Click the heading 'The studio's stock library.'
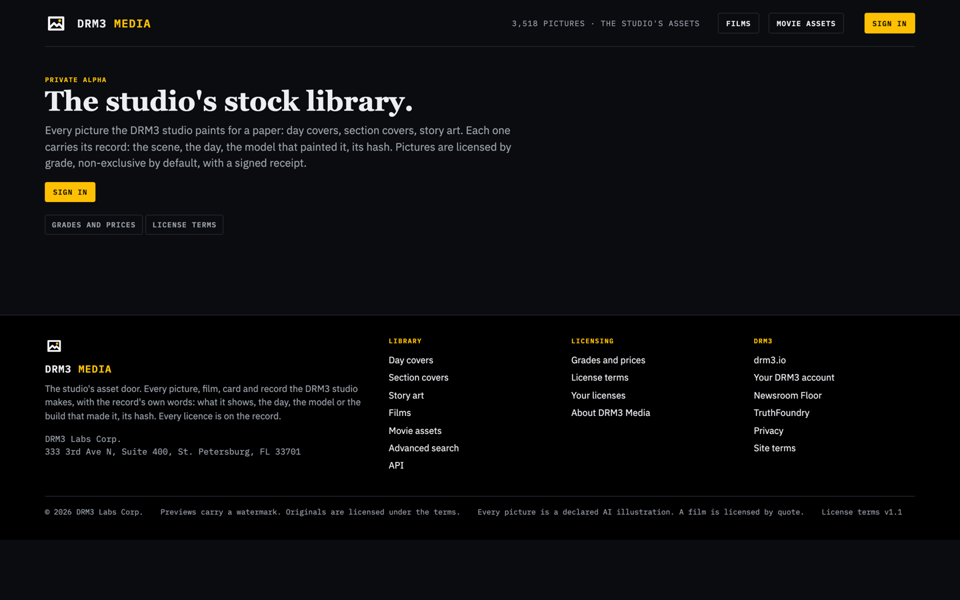 point(229,101)
